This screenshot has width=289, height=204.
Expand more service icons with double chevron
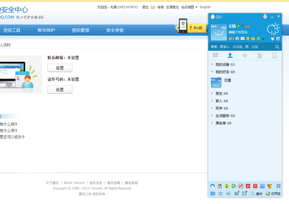(x=263, y=39)
